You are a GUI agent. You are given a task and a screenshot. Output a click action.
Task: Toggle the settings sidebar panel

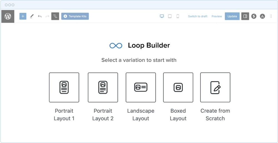245,16
